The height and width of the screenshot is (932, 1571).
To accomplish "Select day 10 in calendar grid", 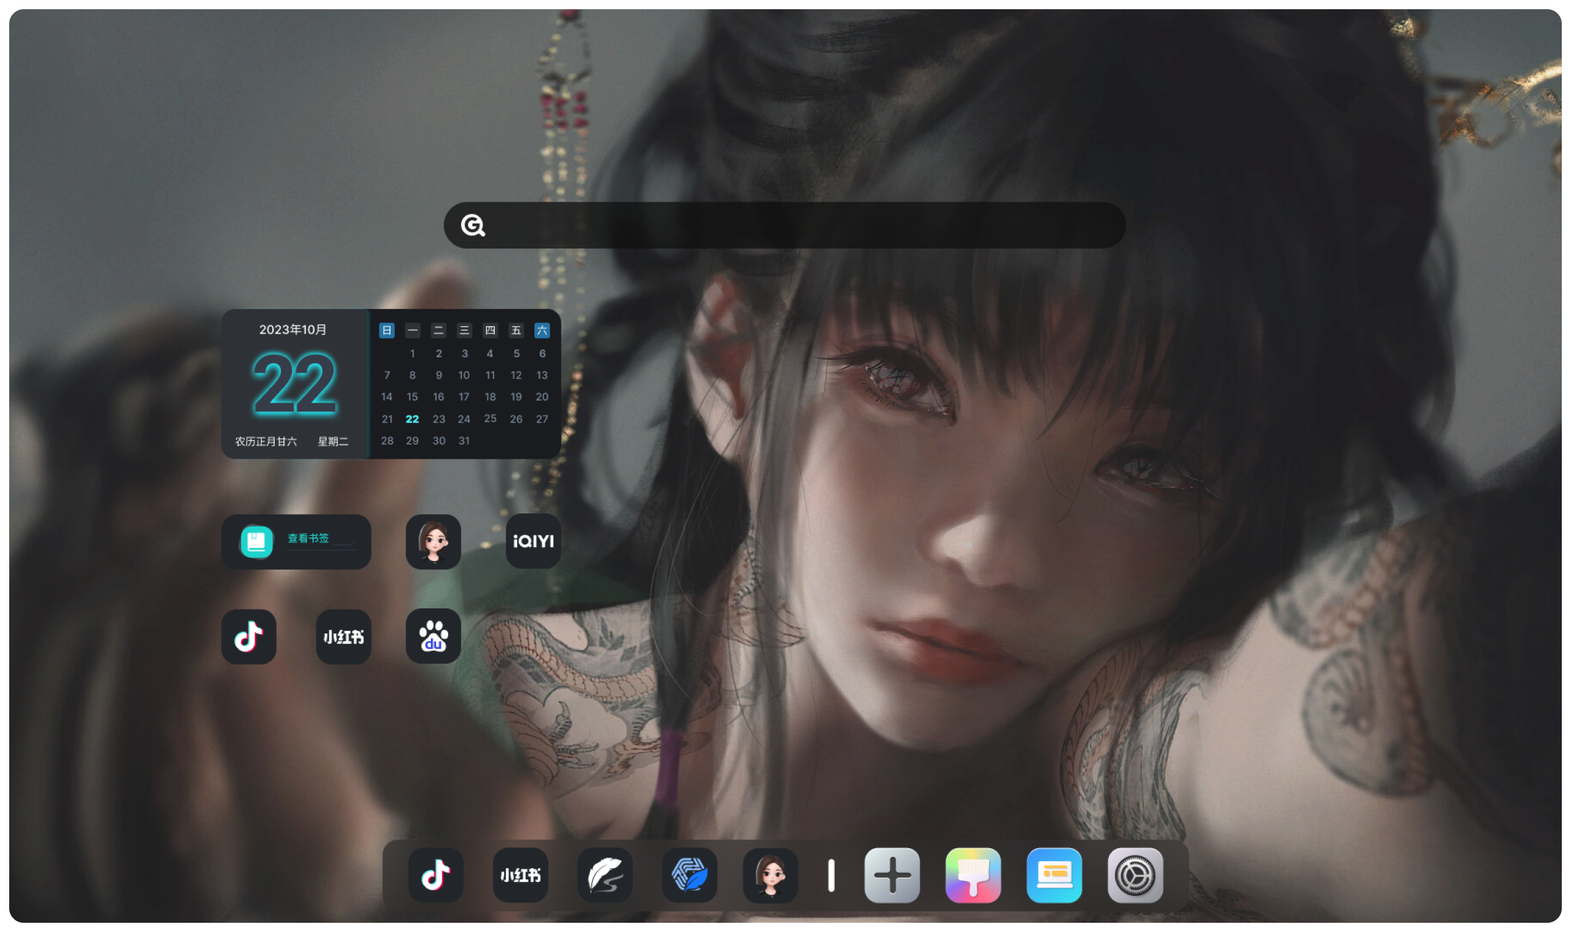I will 464,375.
